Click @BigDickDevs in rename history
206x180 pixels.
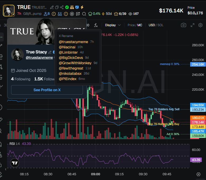click(71, 58)
